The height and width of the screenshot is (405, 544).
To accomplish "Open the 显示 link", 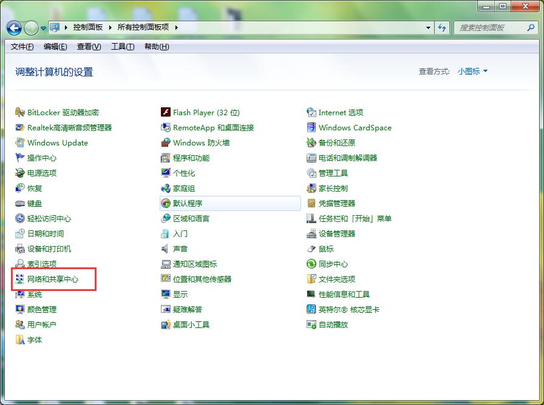I will pyautogui.click(x=180, y=295).
